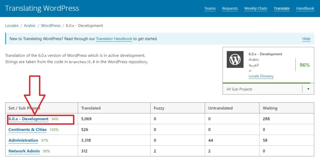Click the Arabic-script locale name العربية

(x=254, y=65)
